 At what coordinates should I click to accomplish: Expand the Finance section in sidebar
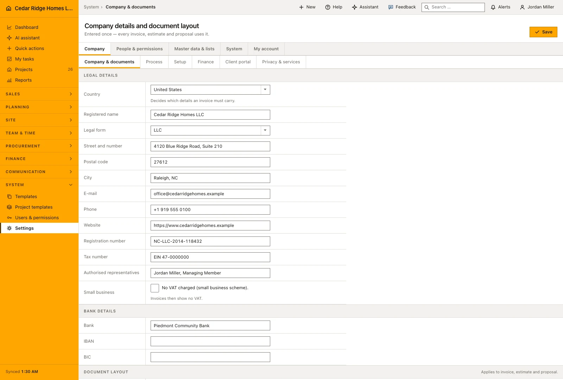click(39, 159)
